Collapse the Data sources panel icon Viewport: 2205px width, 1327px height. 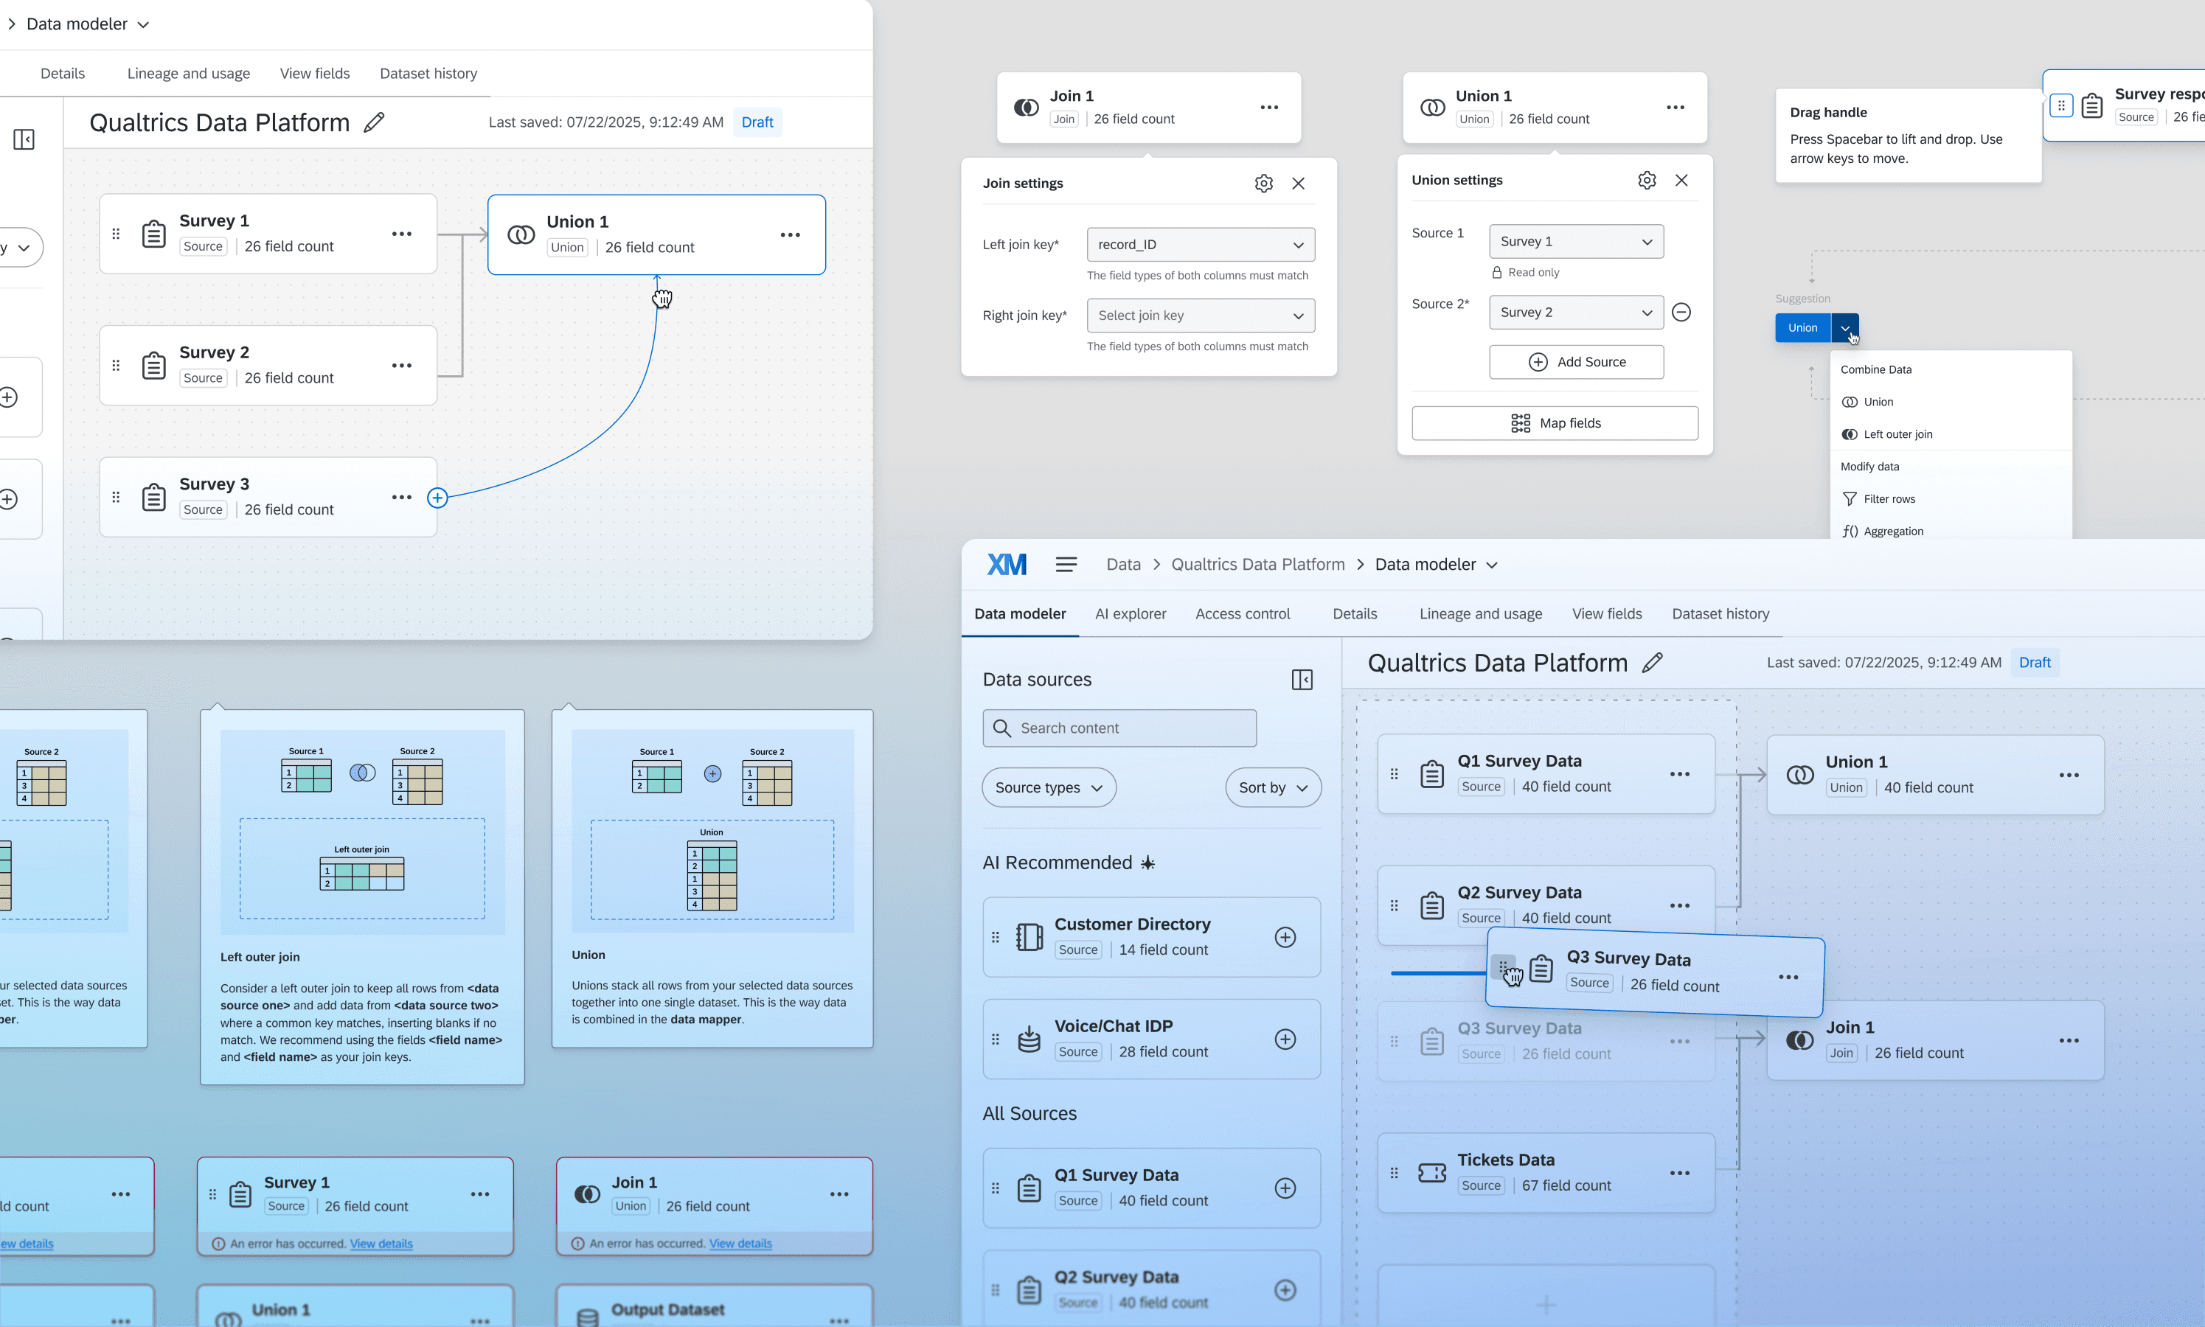pyautogui.click(x=1302, y=680)
